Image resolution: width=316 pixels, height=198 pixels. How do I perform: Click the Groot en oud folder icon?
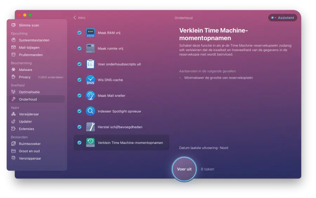point(13,151)
